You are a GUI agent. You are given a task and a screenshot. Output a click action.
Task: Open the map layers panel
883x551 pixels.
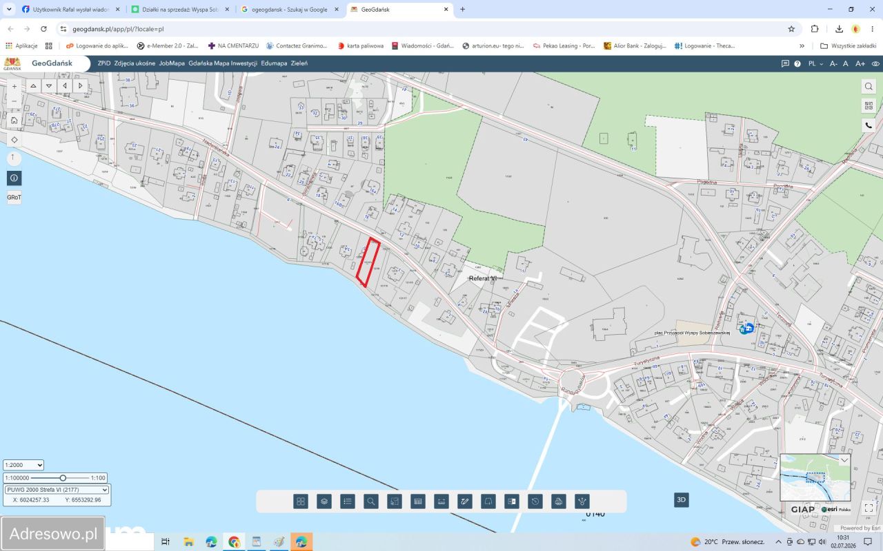324,501
